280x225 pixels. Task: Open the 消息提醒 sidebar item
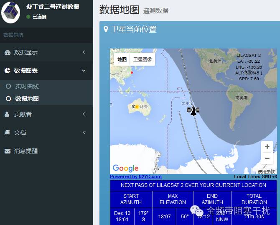click(x=46, y=151)
